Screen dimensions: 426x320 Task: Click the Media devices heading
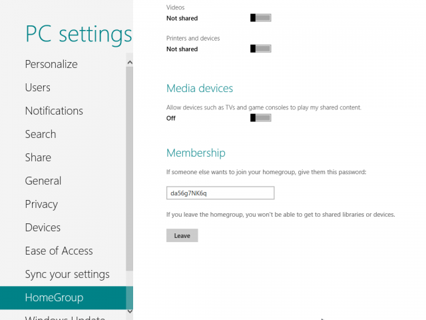click(x=200, y=89)
